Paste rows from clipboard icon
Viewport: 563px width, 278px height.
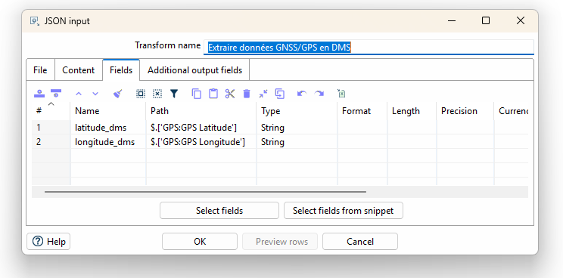click(x=213, y=94)
